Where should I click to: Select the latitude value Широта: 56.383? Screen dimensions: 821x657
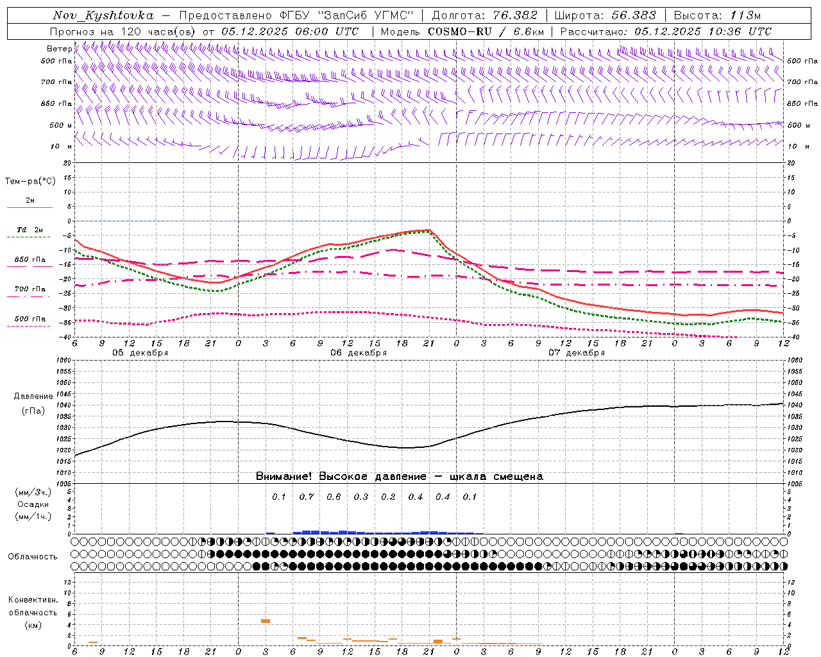click(605, 15)
